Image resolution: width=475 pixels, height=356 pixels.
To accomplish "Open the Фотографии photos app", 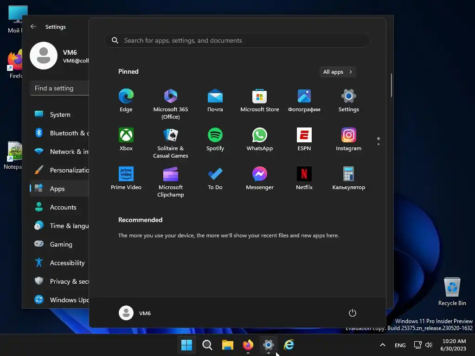I will [304, 101].
